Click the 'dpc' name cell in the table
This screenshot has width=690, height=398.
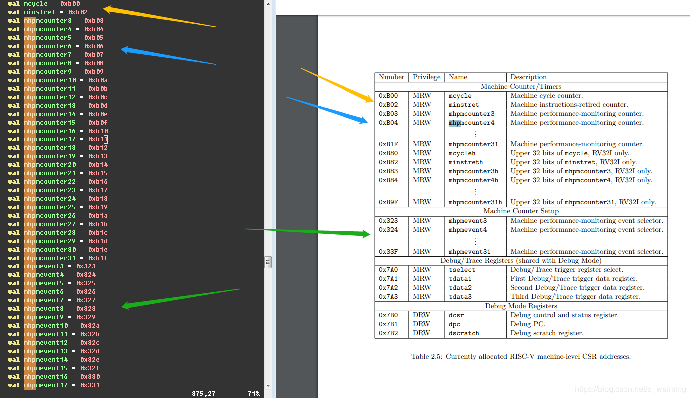[454, 324]
